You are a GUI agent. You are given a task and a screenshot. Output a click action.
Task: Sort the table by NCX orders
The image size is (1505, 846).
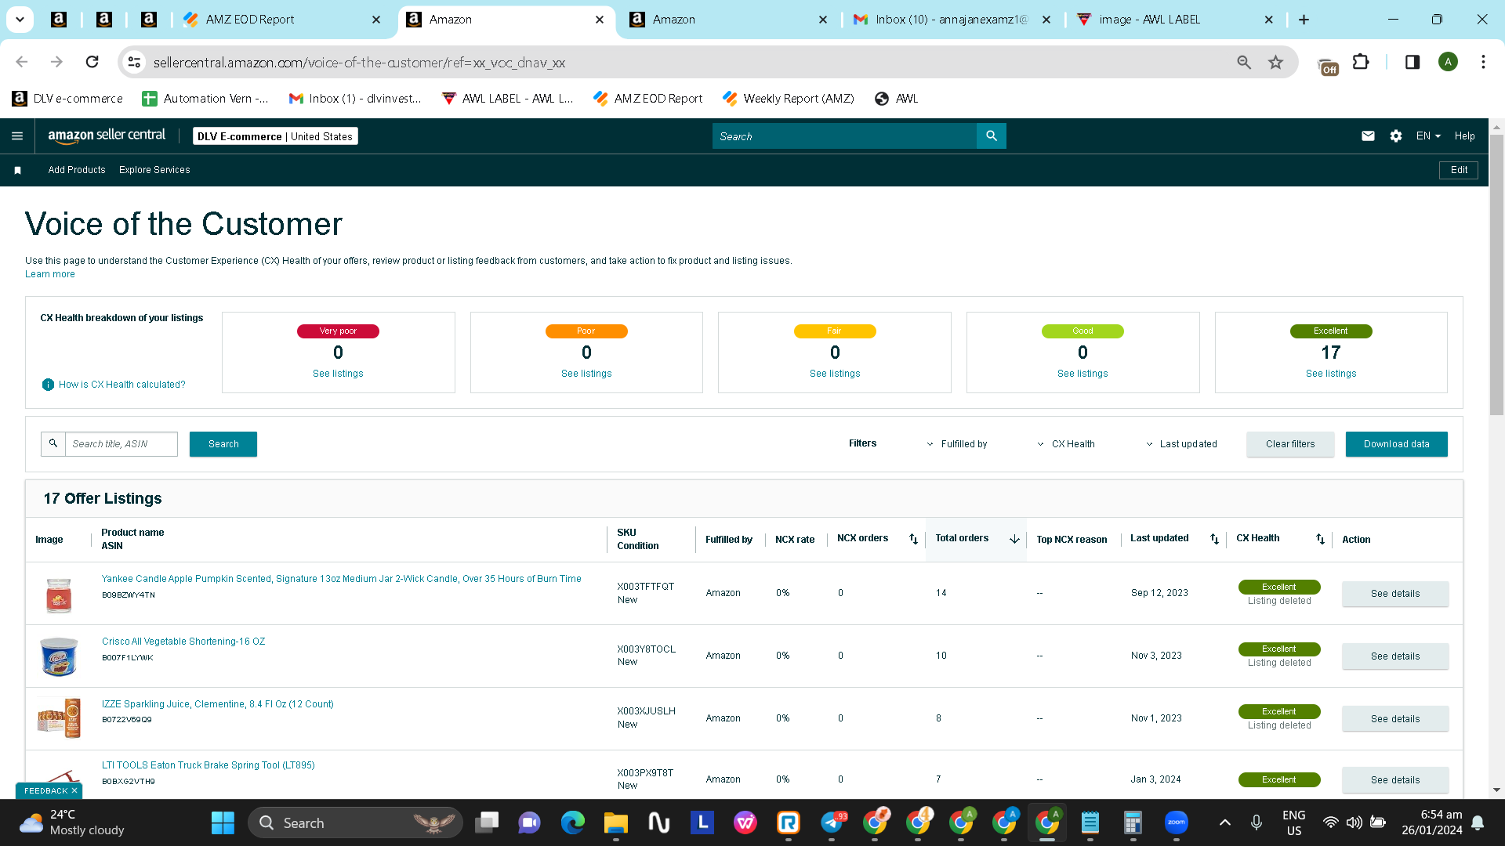coord(913,539)
